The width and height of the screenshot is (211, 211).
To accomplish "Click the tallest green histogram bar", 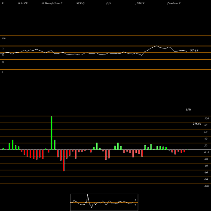I will [x=51, y=133].
